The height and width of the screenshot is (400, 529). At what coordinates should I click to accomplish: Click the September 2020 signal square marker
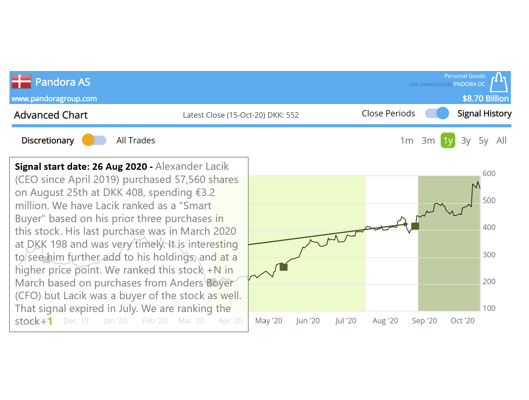click(415, 226)
